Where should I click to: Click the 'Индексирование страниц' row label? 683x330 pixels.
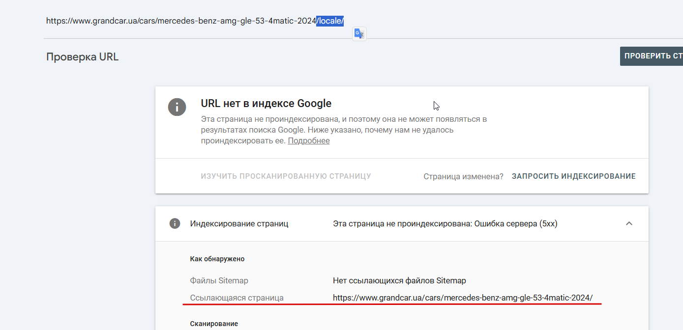pos(239,224)
